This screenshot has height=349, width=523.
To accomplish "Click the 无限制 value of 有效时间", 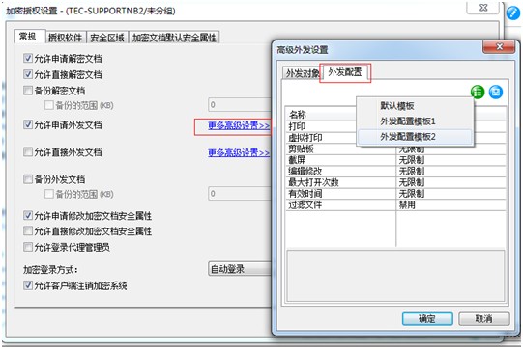I will (x=412, y=193).
